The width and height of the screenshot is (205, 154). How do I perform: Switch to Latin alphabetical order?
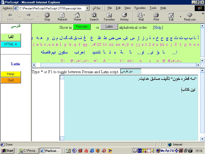[x=109, y=26]
